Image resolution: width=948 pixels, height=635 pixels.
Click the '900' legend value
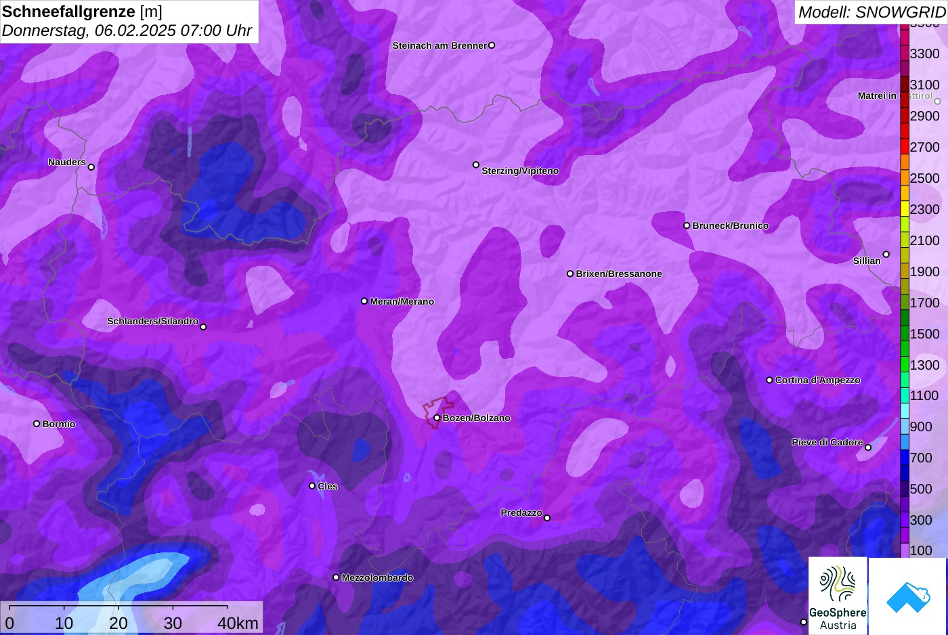pos(921,426)
